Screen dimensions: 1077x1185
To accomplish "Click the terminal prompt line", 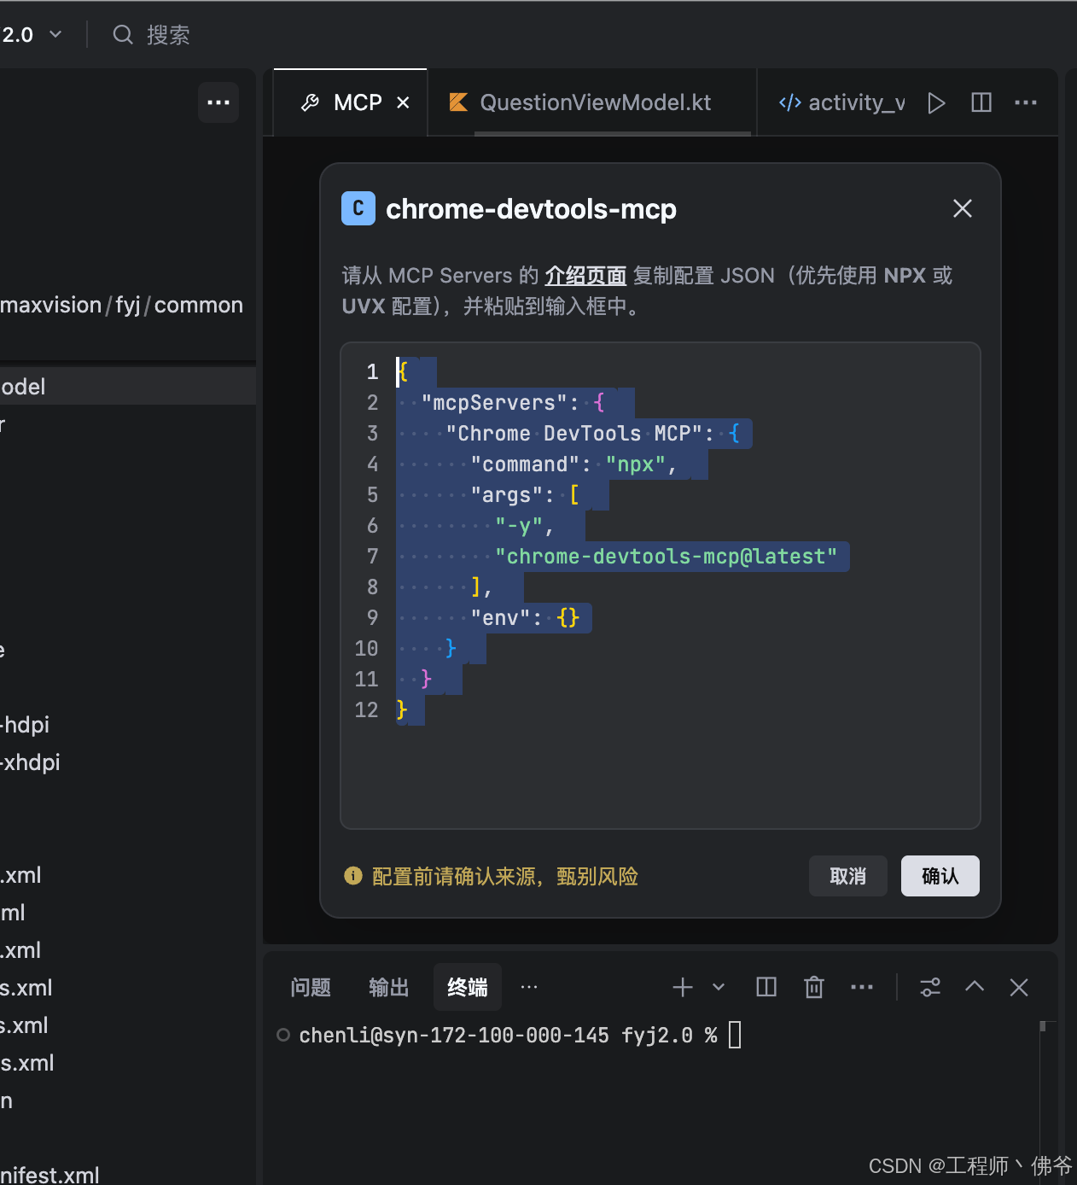I will 509,1036.
